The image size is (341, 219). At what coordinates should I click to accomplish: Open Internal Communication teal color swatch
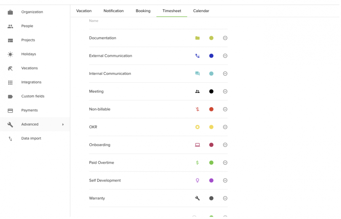pos(211,74)
